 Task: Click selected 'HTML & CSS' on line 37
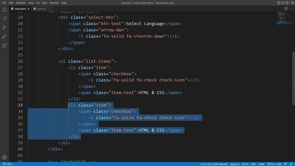click(152, 130)
